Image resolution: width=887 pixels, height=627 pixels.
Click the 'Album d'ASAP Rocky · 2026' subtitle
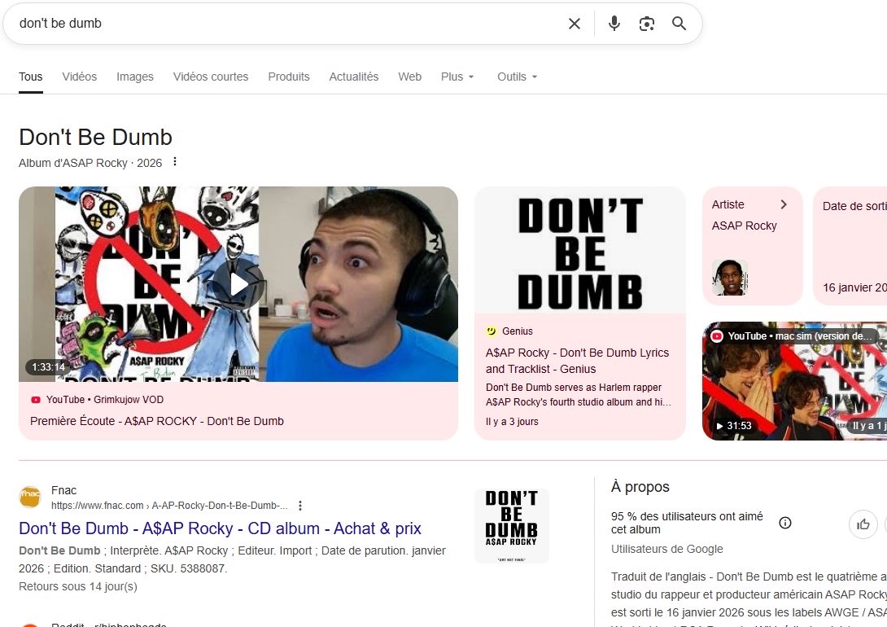(90, 163)
